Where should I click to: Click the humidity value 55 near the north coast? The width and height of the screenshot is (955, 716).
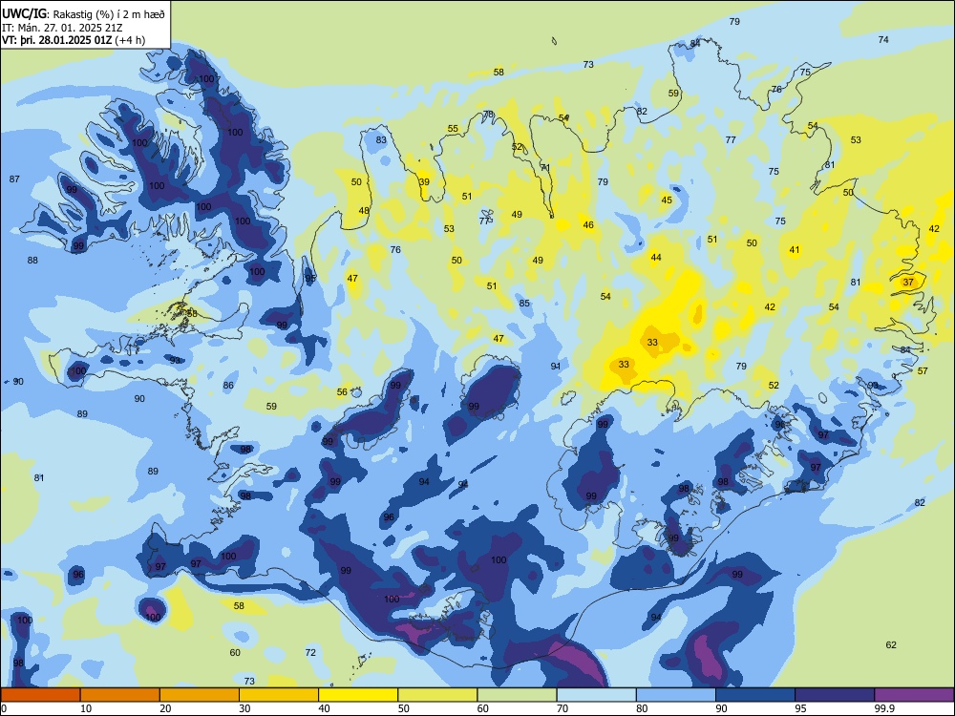(x=453, y=129)
